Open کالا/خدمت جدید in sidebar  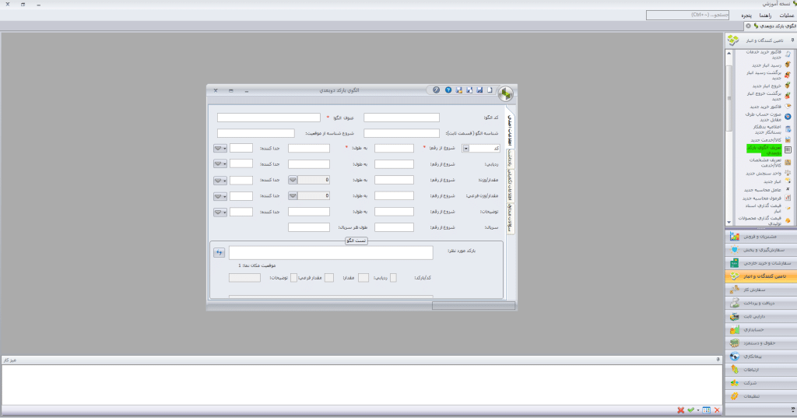pyautogui.click(x=771, y=140)
